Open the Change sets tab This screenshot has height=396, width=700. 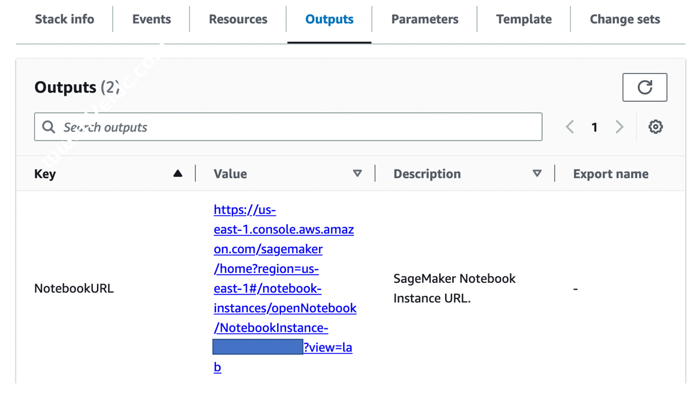tap(625, 19)
